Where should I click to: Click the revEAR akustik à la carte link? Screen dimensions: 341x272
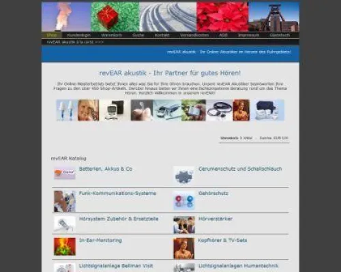pos(75,42)
